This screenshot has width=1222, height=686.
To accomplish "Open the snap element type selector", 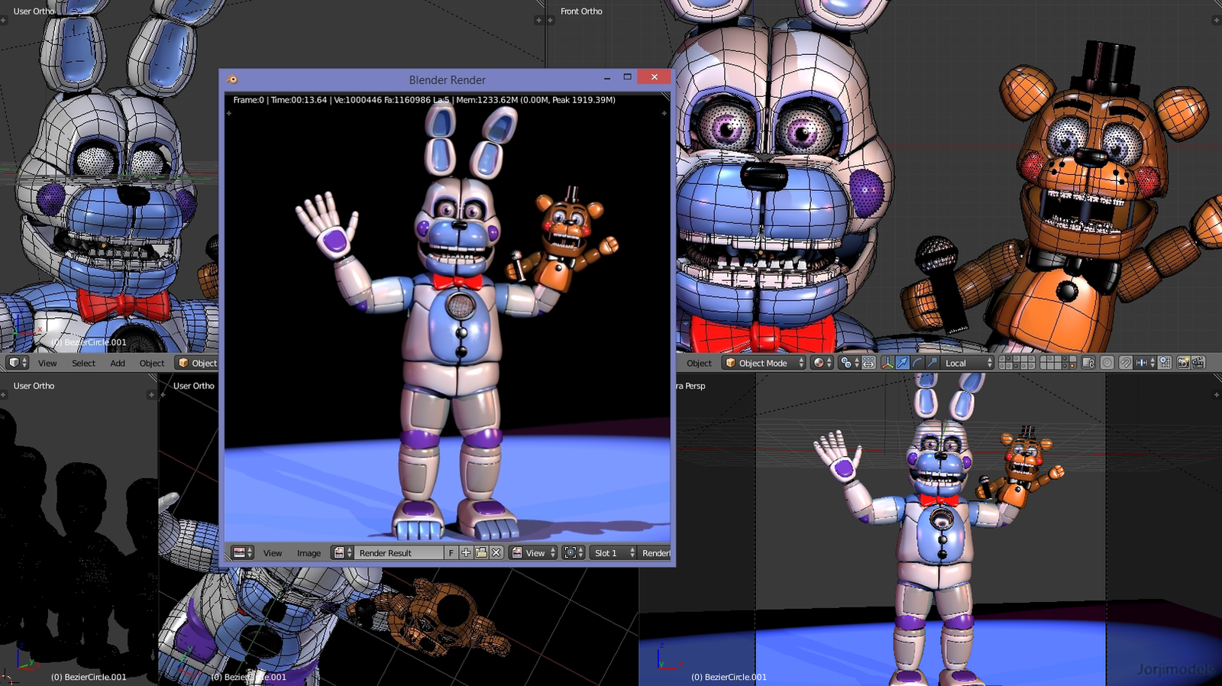I will [x=1146, y=363].
